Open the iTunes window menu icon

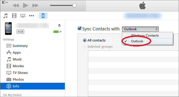coord(5,2)
